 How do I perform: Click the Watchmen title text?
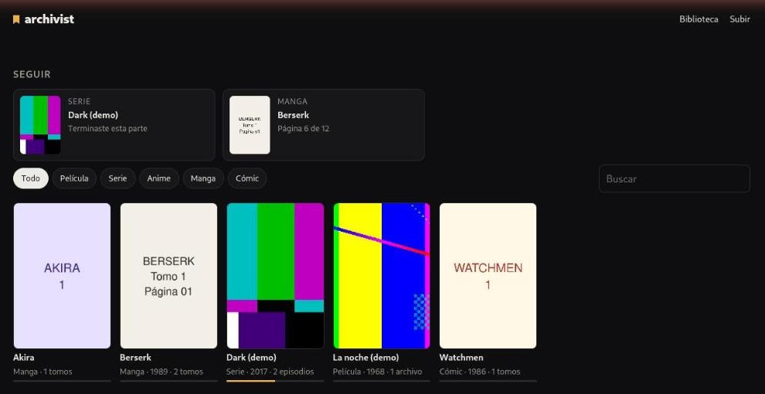461,358
